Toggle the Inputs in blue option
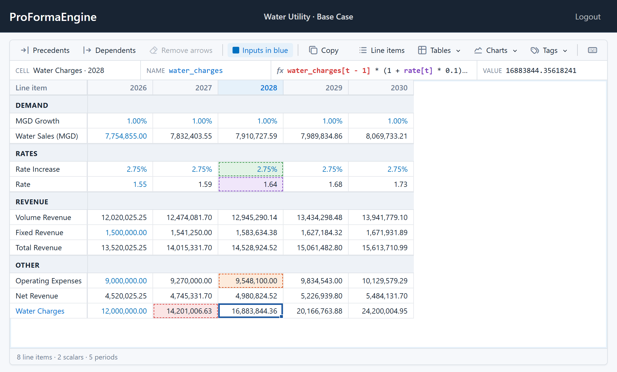Viewport: 617px width, 372px height. point(260,50)
